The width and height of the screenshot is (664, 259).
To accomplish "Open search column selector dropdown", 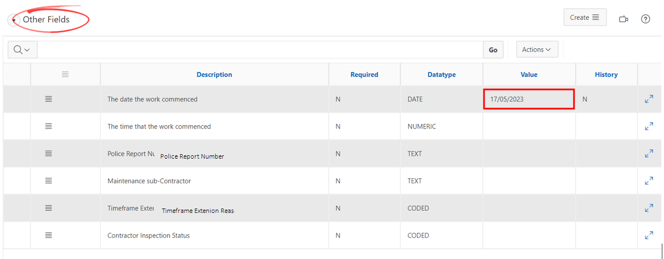I will coord(22,49).
